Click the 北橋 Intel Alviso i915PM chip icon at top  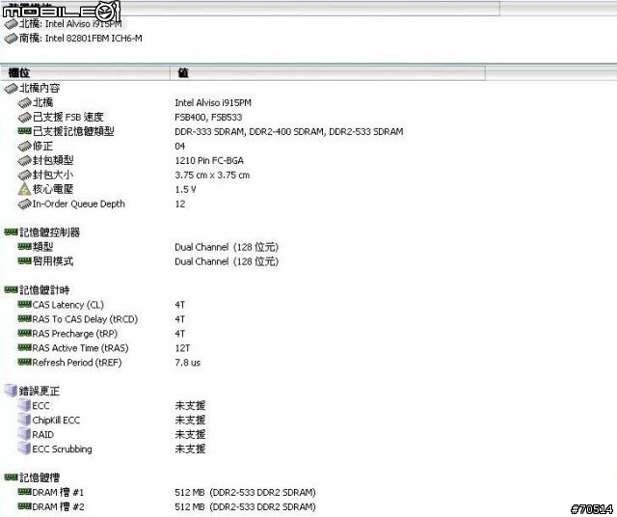(x=11, y=24)
